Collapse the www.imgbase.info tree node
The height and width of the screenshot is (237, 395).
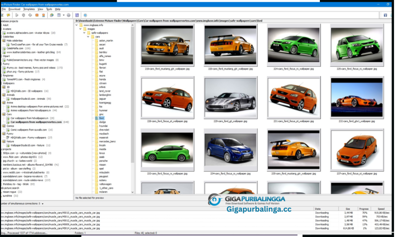(77, 24)
